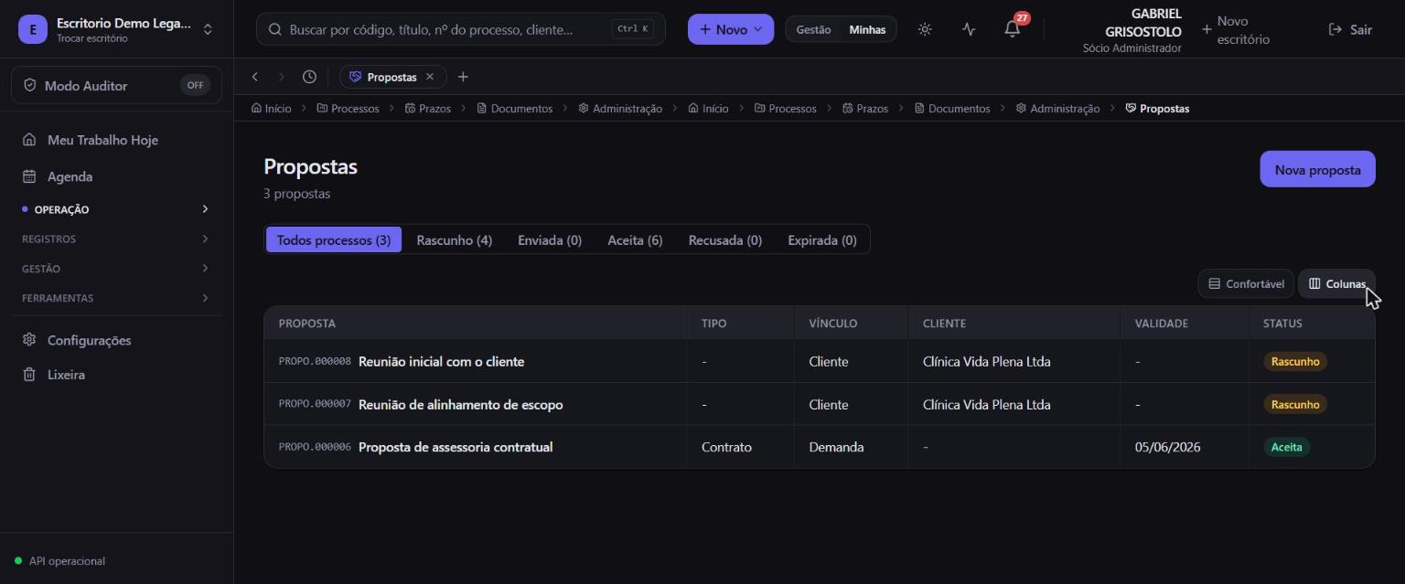Open Agenda in sidebar
Image resolution: width=1405 pixels, height=584 pixels.
click(116, 176)
